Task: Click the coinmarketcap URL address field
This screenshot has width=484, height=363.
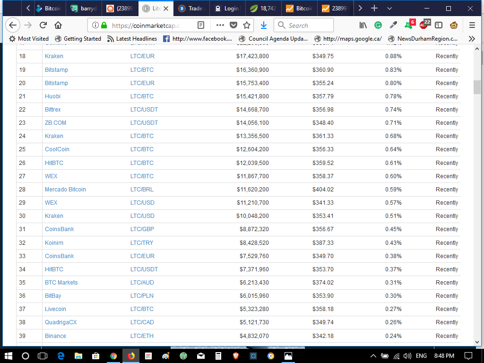Action: [146, 26]
